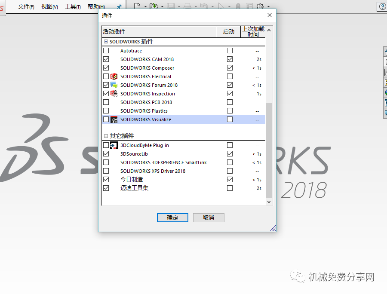Check SOLIDWORKS 3DEXPERIENCE SmartLink active checkbox

[x=106, y=162]
